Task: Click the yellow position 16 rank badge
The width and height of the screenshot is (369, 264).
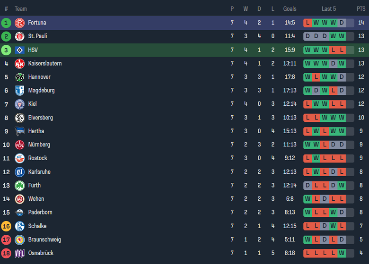Action: pos(6,226)
